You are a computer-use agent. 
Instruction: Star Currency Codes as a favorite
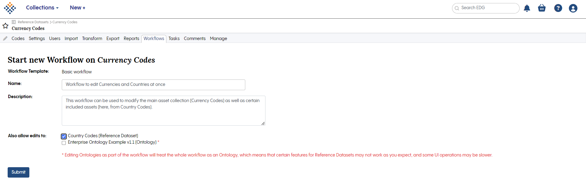(x=6, y=26)
